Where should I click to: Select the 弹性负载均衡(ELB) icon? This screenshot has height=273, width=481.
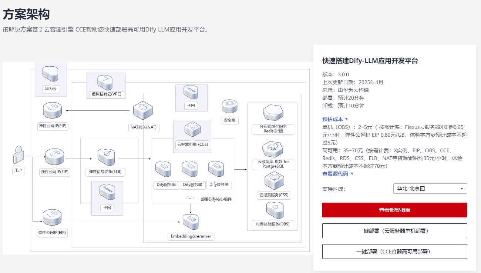106,157
